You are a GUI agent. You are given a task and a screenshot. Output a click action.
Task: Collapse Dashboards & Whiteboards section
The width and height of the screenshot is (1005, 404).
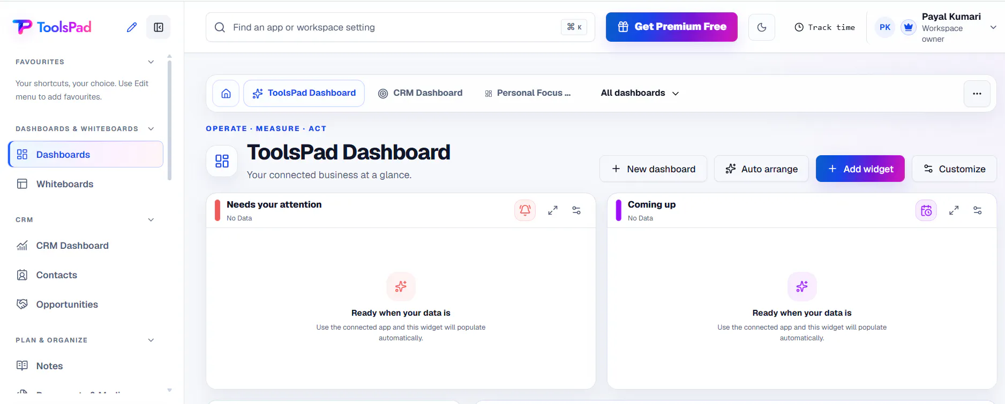tap(151, 129)
